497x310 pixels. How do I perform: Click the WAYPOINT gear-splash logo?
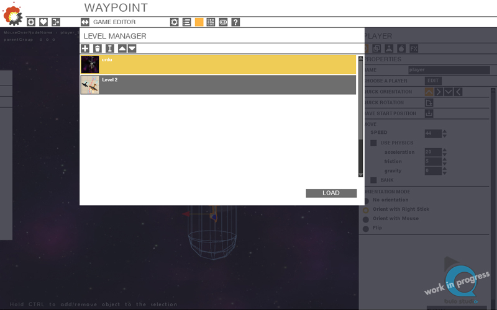(12, 14)
